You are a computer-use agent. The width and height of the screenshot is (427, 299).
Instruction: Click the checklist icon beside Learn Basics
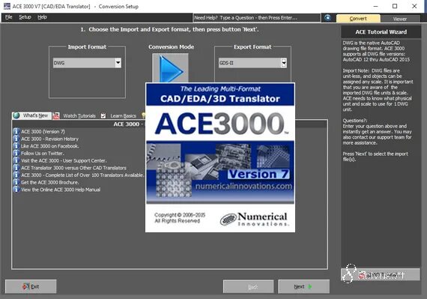point(103,115)
